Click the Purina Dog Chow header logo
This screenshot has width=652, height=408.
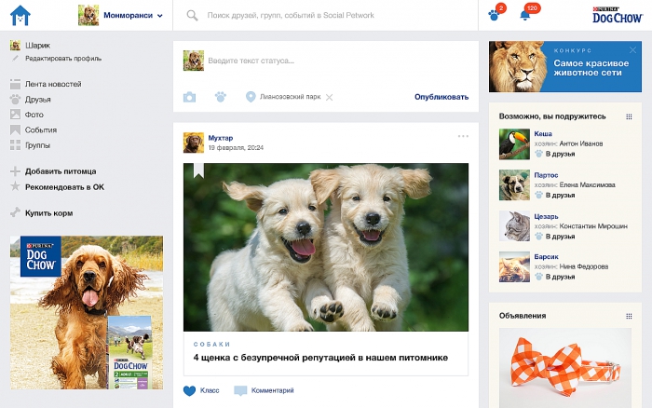[618, 15]
